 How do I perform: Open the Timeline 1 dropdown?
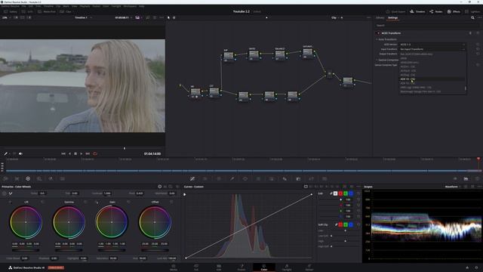pos(83,17)
